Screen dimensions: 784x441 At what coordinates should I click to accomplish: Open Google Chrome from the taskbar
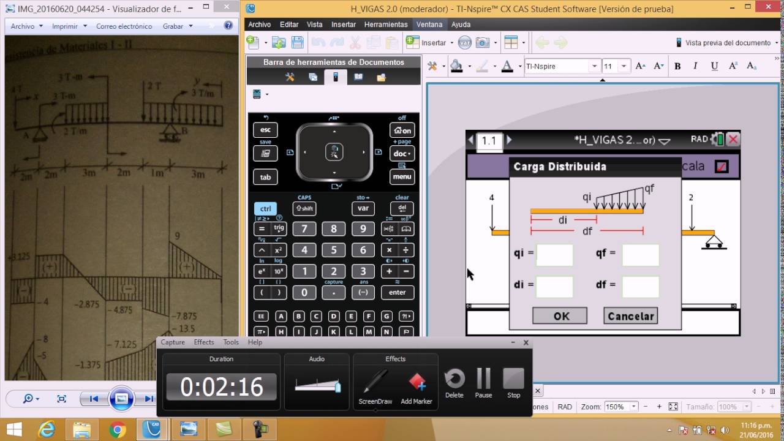point(118,429)
